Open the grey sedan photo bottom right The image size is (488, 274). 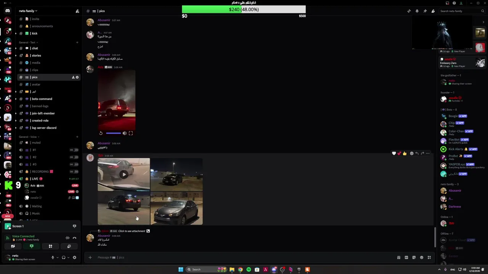(177, 208)
